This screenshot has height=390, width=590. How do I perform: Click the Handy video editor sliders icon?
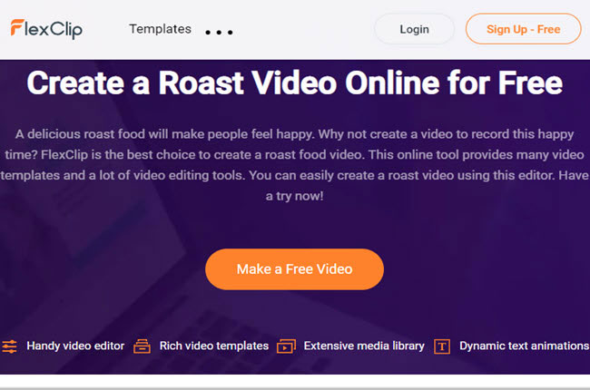pos(9,346)
